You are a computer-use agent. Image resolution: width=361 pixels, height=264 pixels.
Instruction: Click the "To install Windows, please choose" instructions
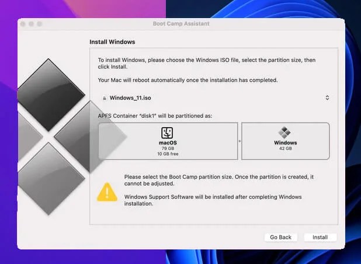[x=207, y=63]
